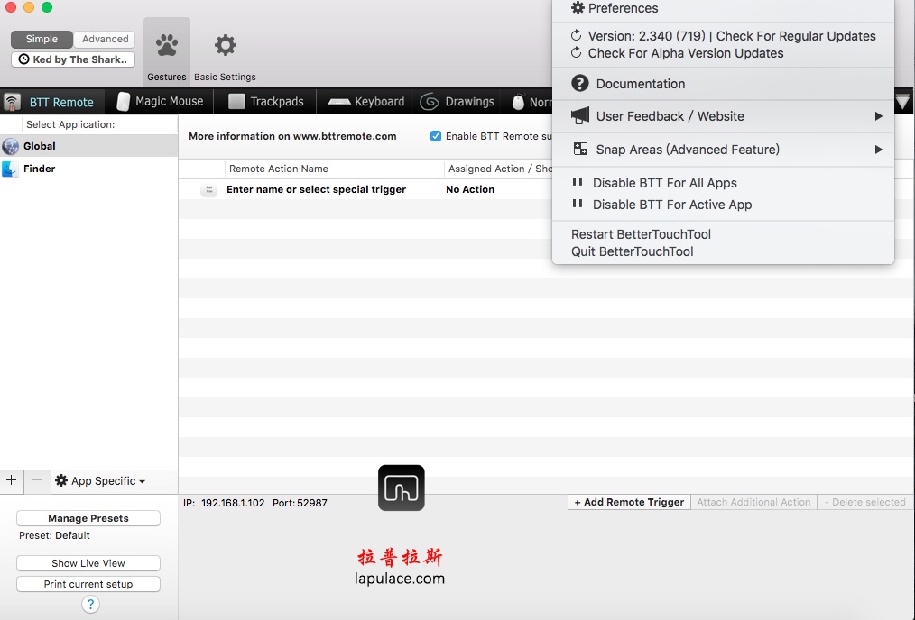Click the Documentation question mark icon
Viewport: 915px width, 620px height.
click(x=579, y=83)
